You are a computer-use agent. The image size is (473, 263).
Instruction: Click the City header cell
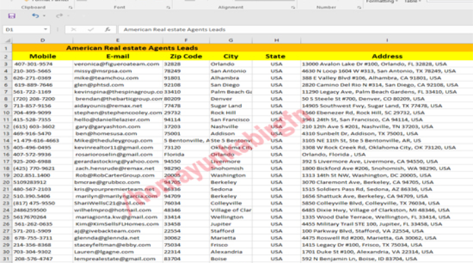coord(231,56)
